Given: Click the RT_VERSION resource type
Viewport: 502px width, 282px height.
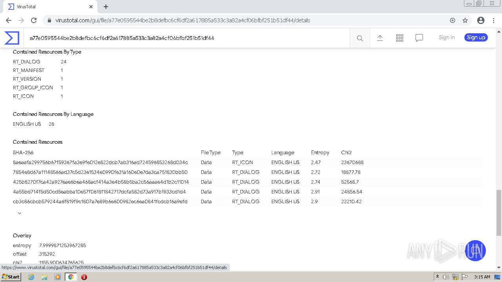Looking at the screenshot, I should [27, 79].
